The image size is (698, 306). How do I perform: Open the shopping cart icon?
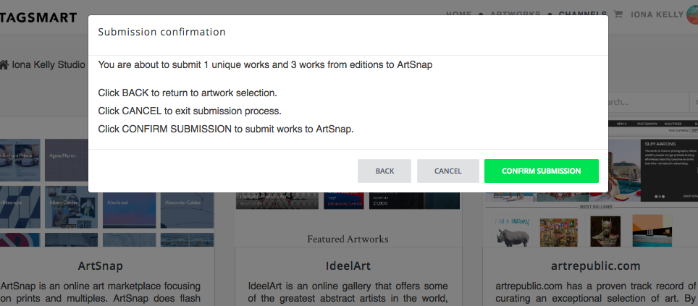click(618, 14)
